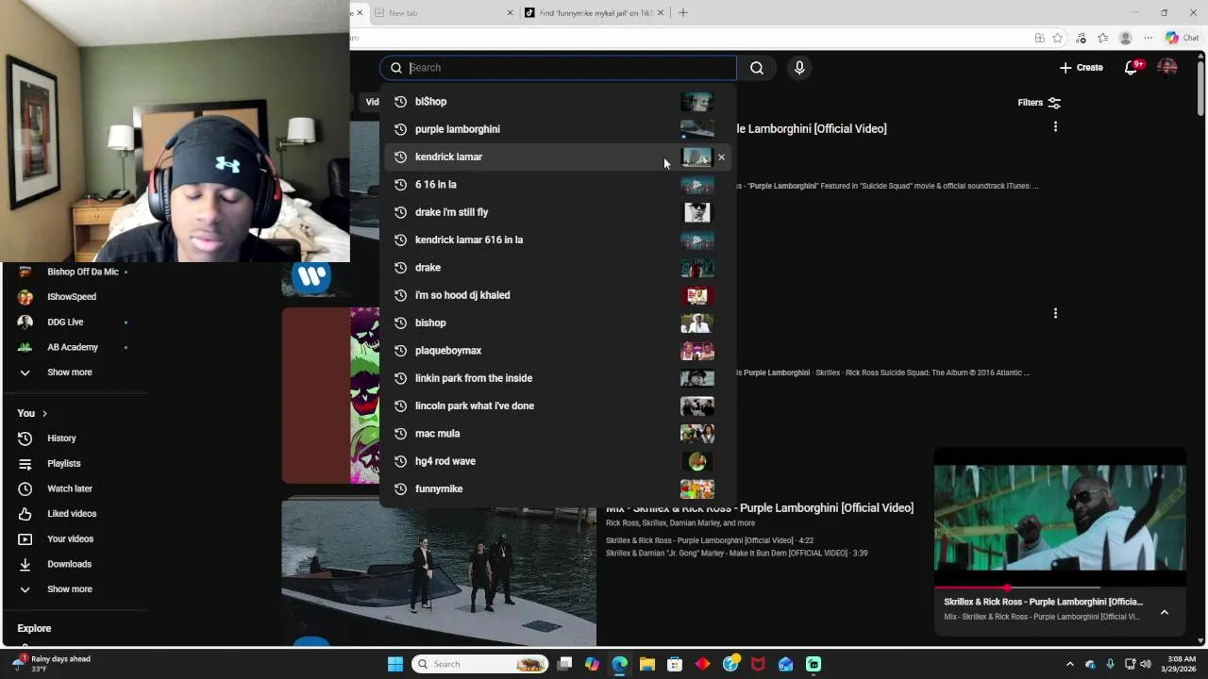This screenshot has height=679, width=1208.
Task: Select 'purple lamborghini' search suggestion
Action: pyautogui.click(x=557, y=129)
